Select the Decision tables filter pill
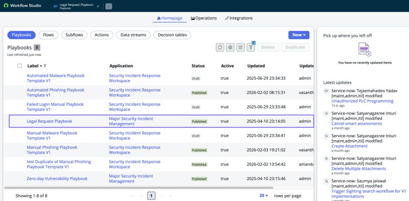Screen dimensions: 409x201 [172, 35]
